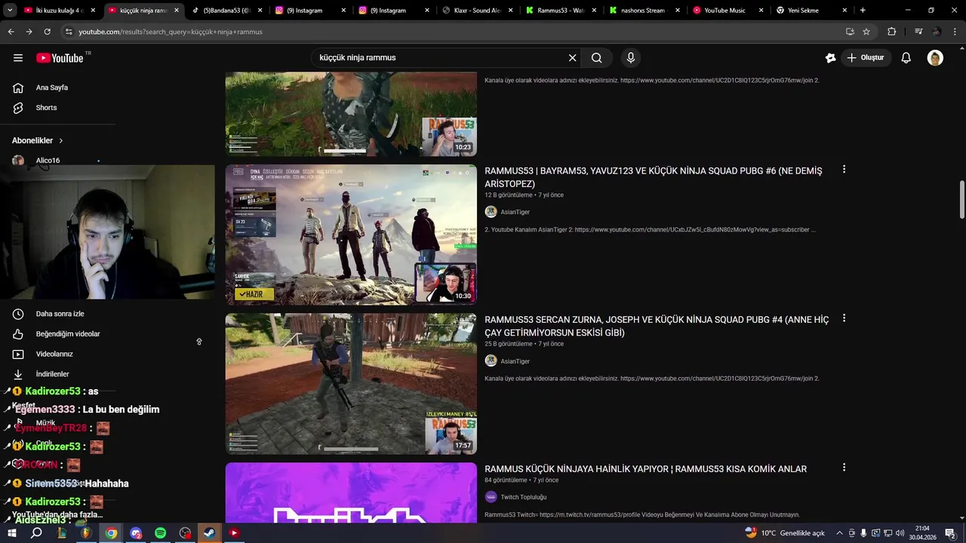Click the magnifier search button

point(596,58)
